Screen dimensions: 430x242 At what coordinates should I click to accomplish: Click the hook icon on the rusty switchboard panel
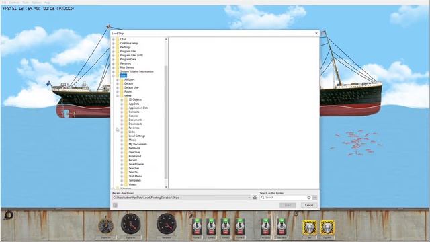[8, 216]
